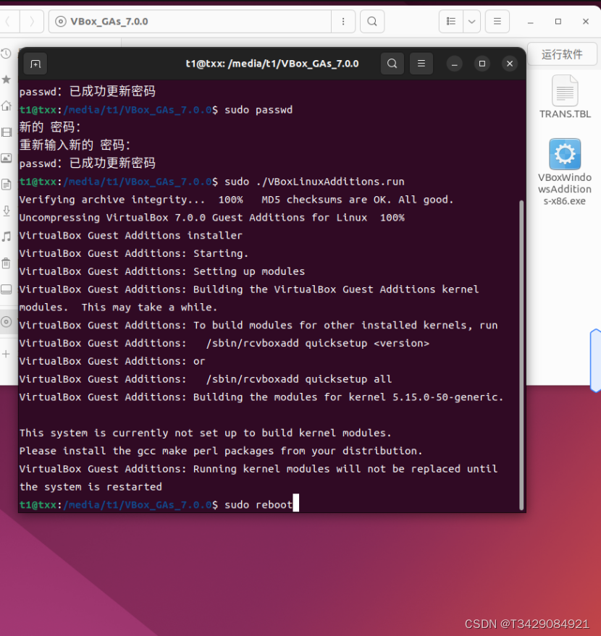Open new tab button in terminal

(35, 64)
